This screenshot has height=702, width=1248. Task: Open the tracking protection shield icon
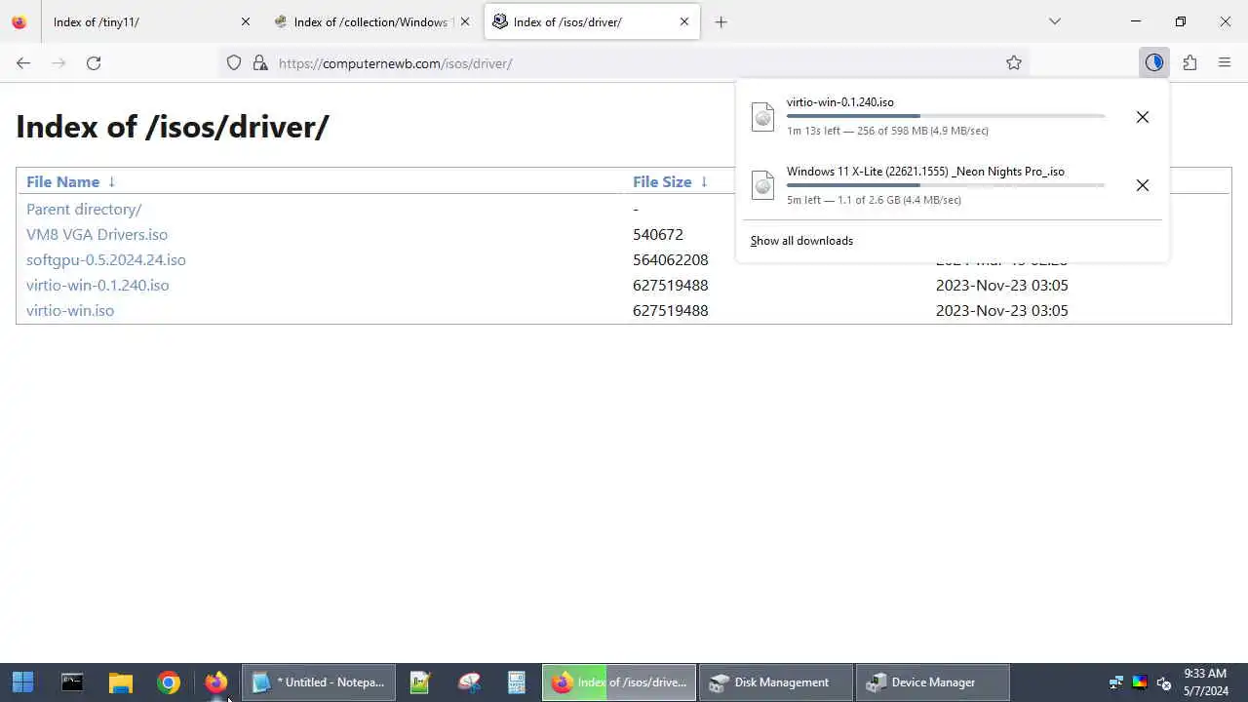point(234,62)
